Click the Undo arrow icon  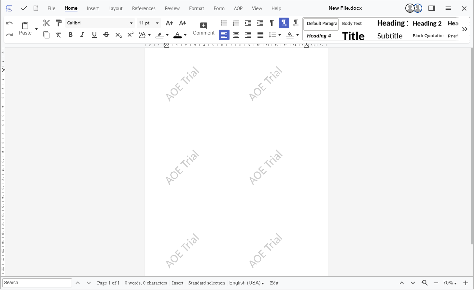pyautogui.click(x=9, y=23)
